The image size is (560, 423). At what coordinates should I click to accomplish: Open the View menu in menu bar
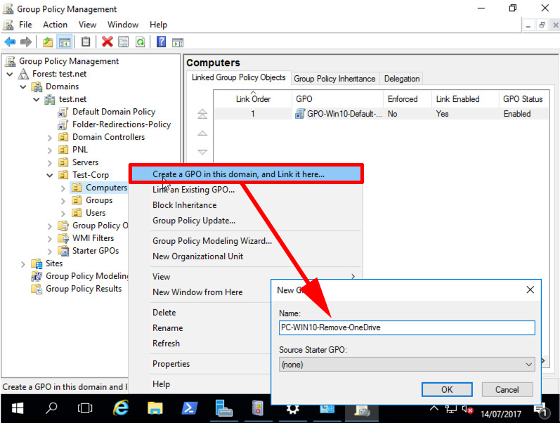tap(88, 25)
